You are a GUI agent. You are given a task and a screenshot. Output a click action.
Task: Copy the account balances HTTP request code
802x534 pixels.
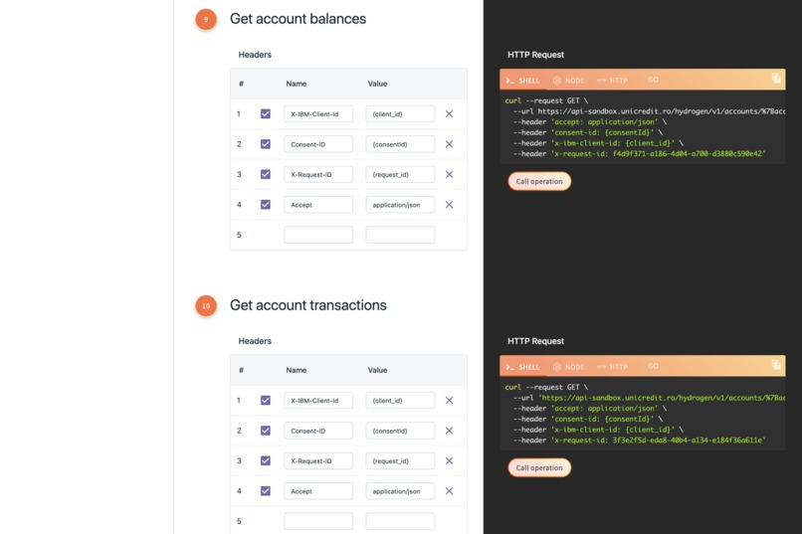[776, 79]
